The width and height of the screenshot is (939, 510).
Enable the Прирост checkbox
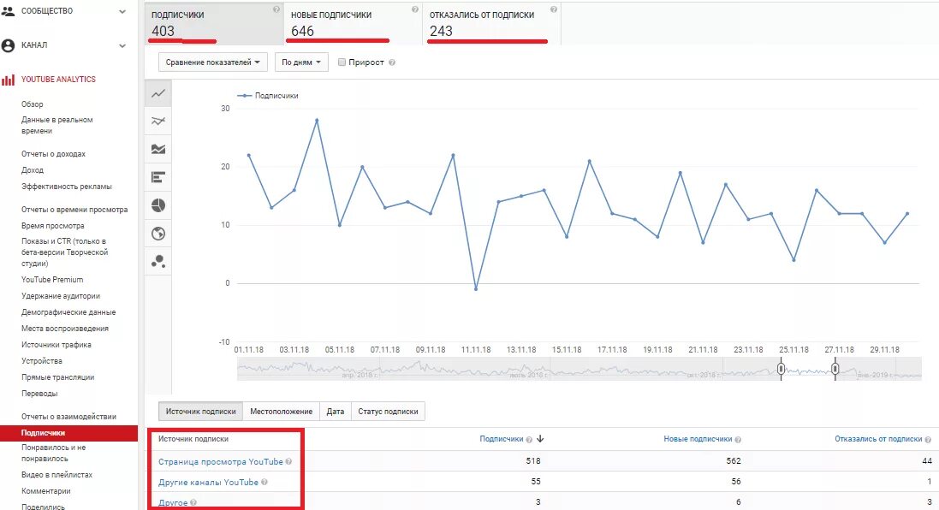click(x=342, y=62)
